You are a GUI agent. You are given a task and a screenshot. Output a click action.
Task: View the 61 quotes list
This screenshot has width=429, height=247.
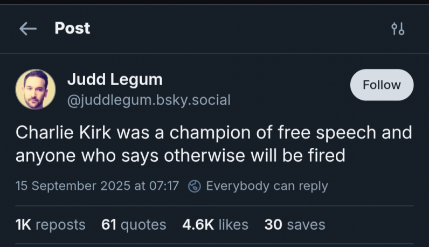click(134, 224)
